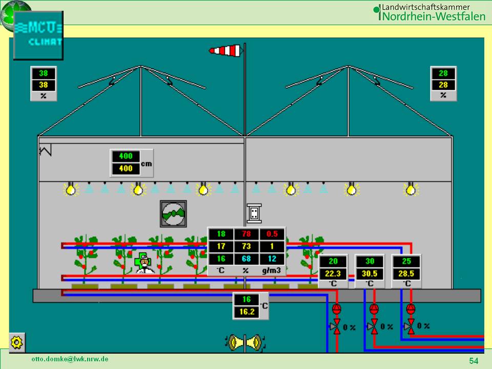
Task: Toggle the leftmost red circulation pump
Action: [337, 309]
